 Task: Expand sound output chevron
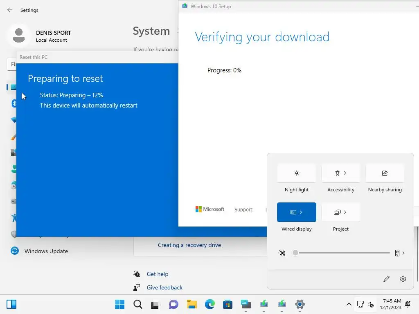point(403,253)
